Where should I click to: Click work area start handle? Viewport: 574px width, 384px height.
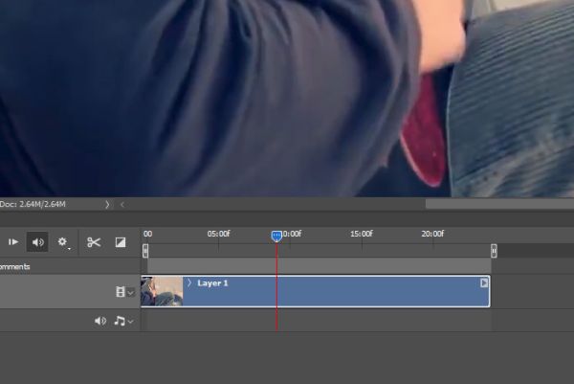pos(145,251)
